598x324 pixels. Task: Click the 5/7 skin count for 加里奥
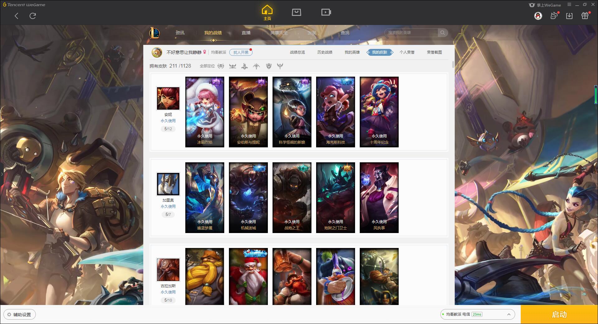tap(168, 214)
